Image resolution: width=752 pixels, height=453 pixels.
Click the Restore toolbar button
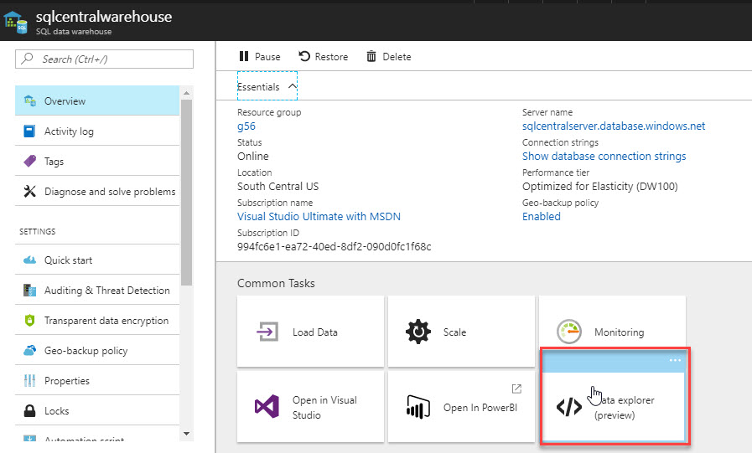click(x=323, y=57)
